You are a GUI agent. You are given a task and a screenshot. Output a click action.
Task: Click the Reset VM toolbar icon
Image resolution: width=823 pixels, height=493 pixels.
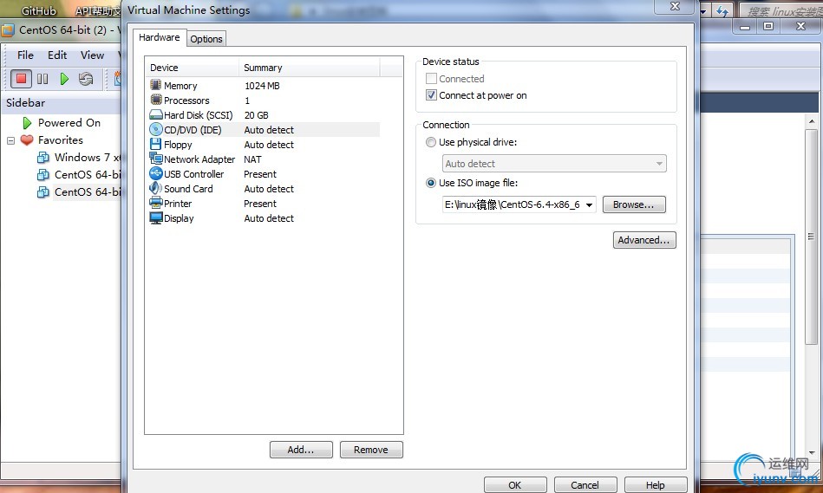pos(86,79)
